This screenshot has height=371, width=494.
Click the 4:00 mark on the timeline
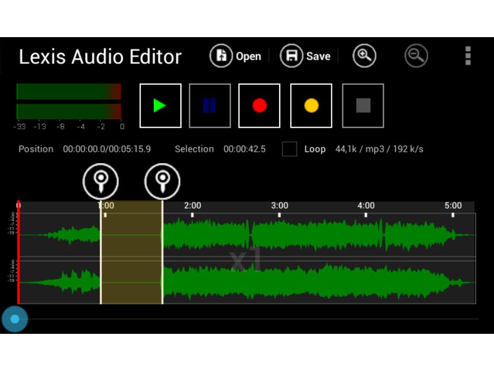(x=366, y=206)
